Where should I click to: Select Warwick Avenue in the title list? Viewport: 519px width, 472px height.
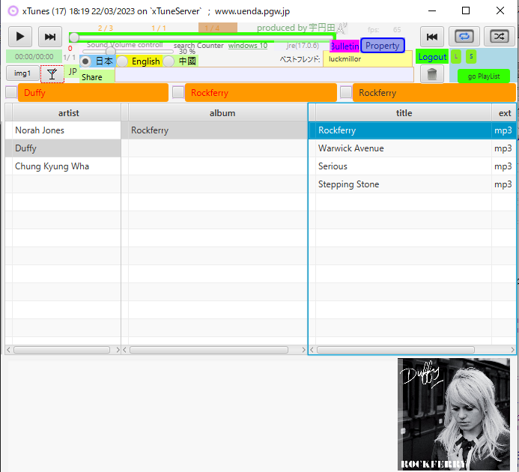[350, 148]
